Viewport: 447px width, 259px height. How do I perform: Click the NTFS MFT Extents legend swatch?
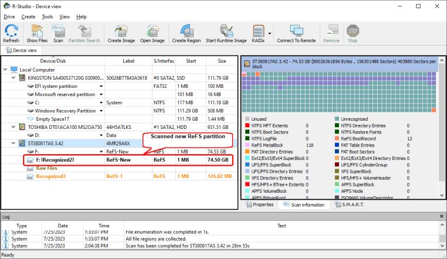point(247,125)
